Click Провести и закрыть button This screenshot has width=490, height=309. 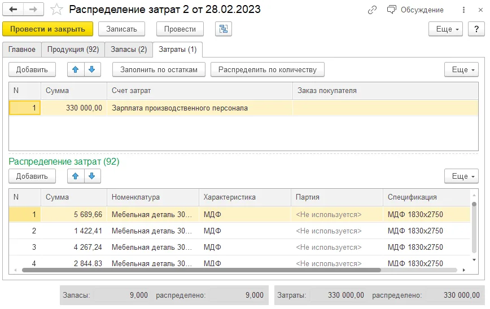[47, 29]
